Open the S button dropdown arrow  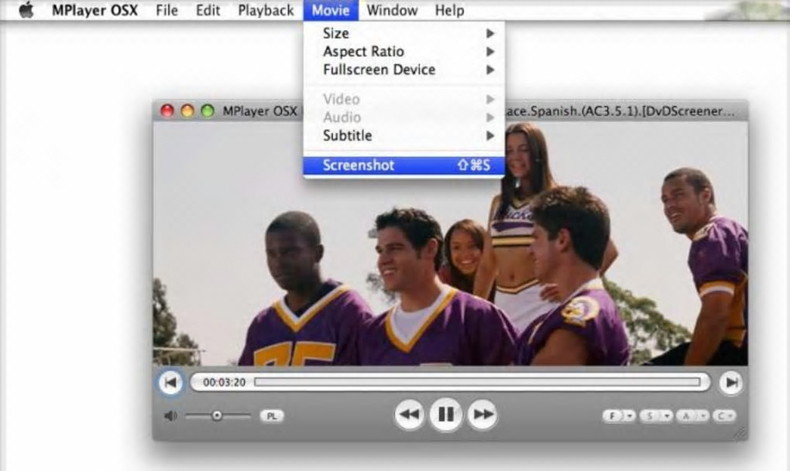click(x=667, y=416)
